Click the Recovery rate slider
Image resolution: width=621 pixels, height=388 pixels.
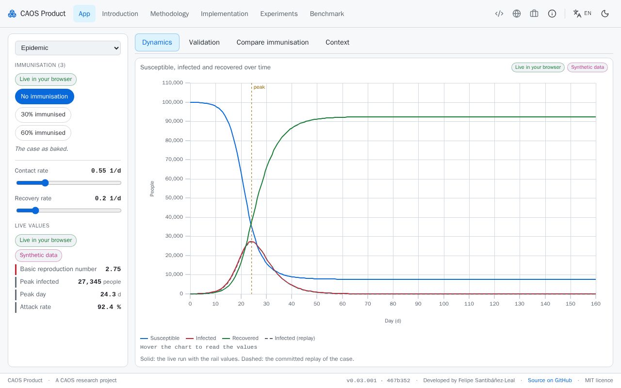click(x=68, y=210)
